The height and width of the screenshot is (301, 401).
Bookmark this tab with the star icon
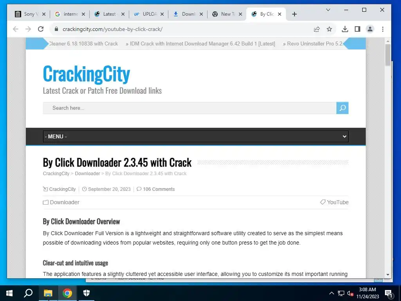[x=329, y=29]
